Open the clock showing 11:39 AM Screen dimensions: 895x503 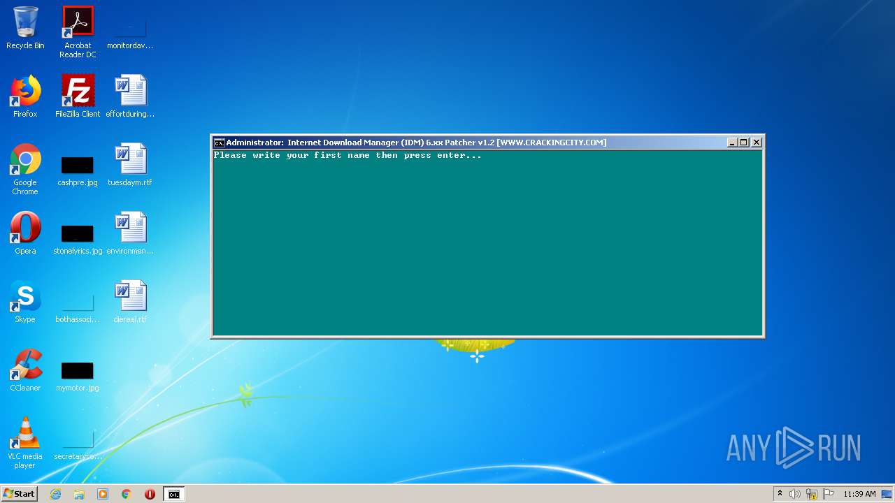click(x=859, y=494)
